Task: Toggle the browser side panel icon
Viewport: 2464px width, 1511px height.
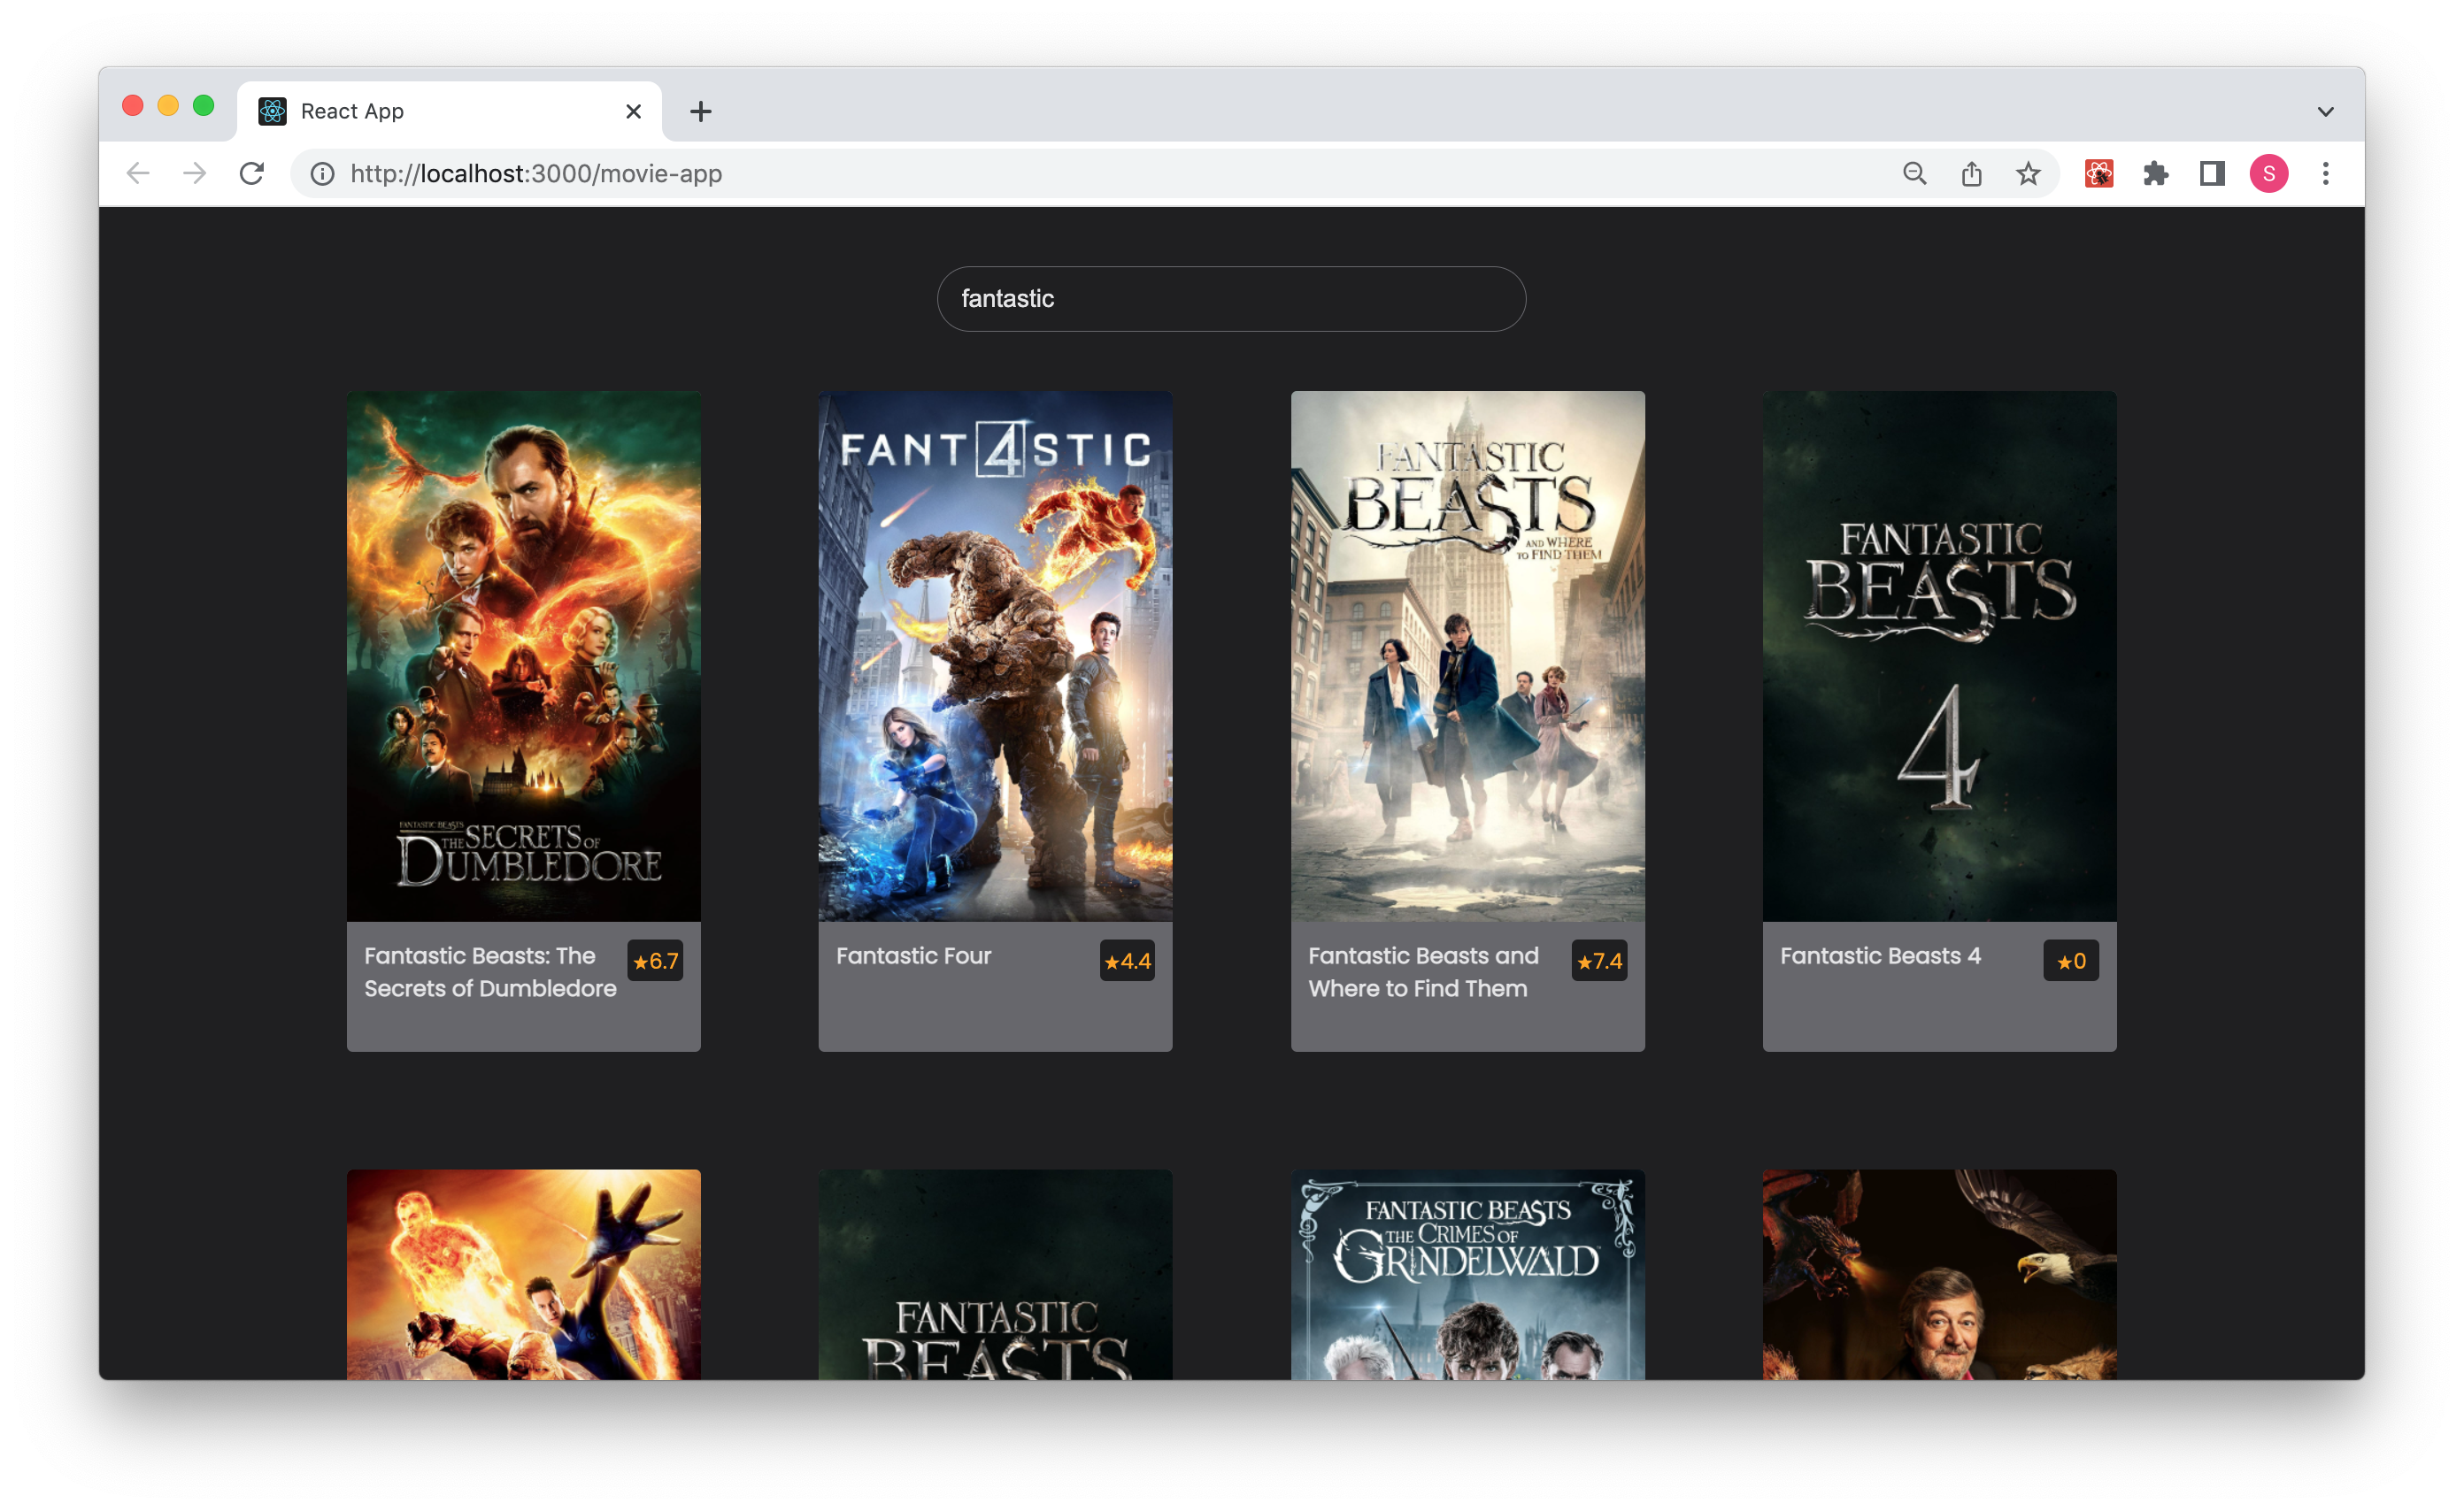Action: [x=2212, y=174]
